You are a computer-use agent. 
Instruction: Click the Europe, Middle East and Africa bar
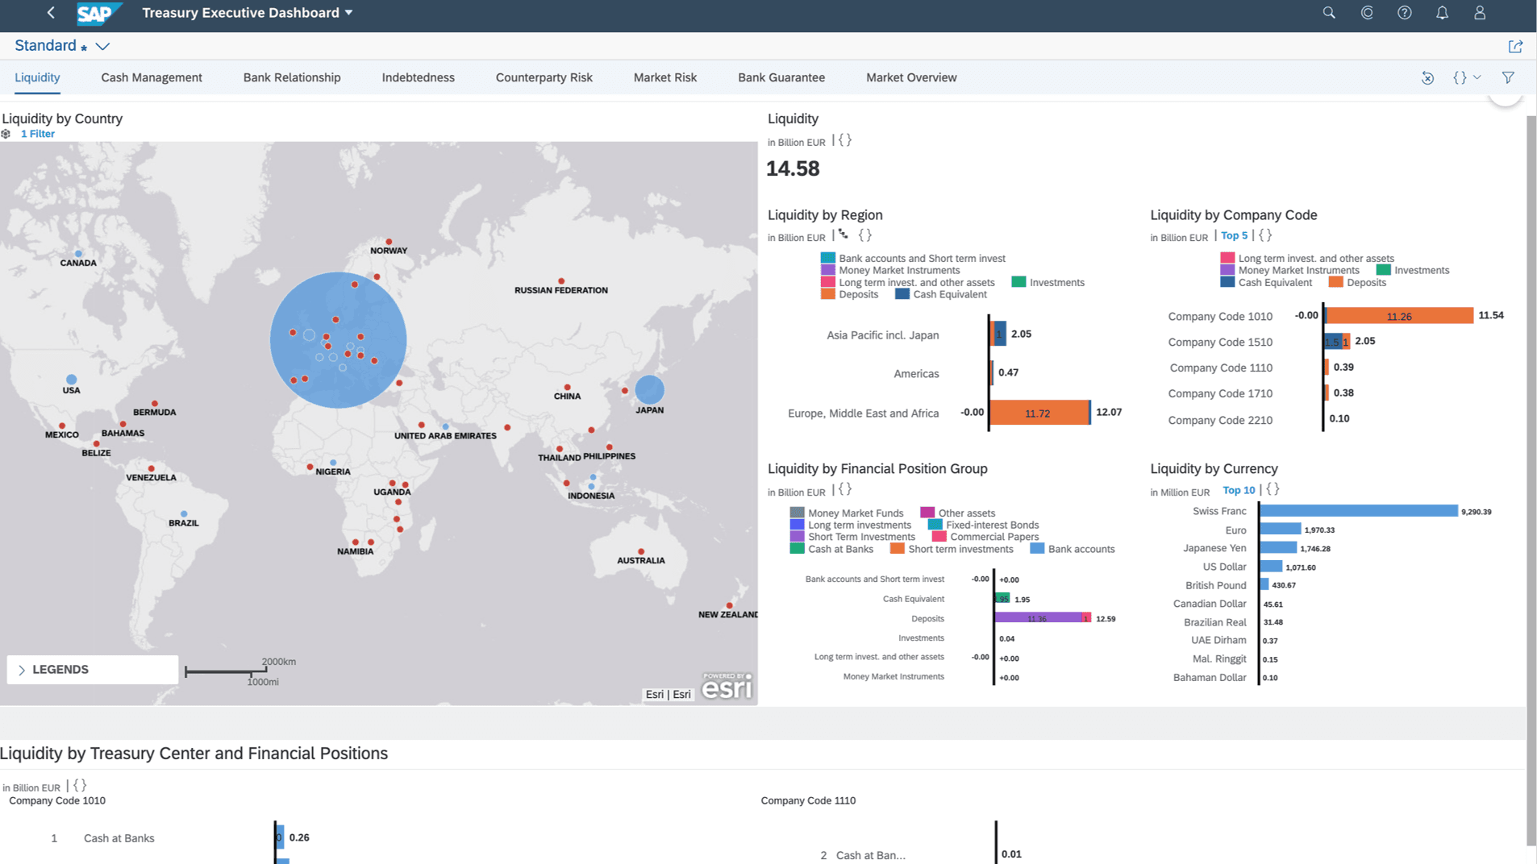(x=1039, y=413)
